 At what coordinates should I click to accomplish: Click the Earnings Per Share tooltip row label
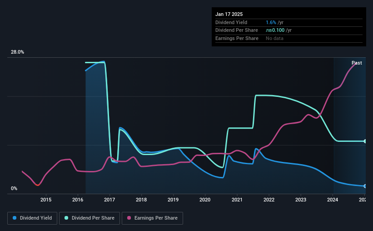pyautogui.click(x=237, y=38)
